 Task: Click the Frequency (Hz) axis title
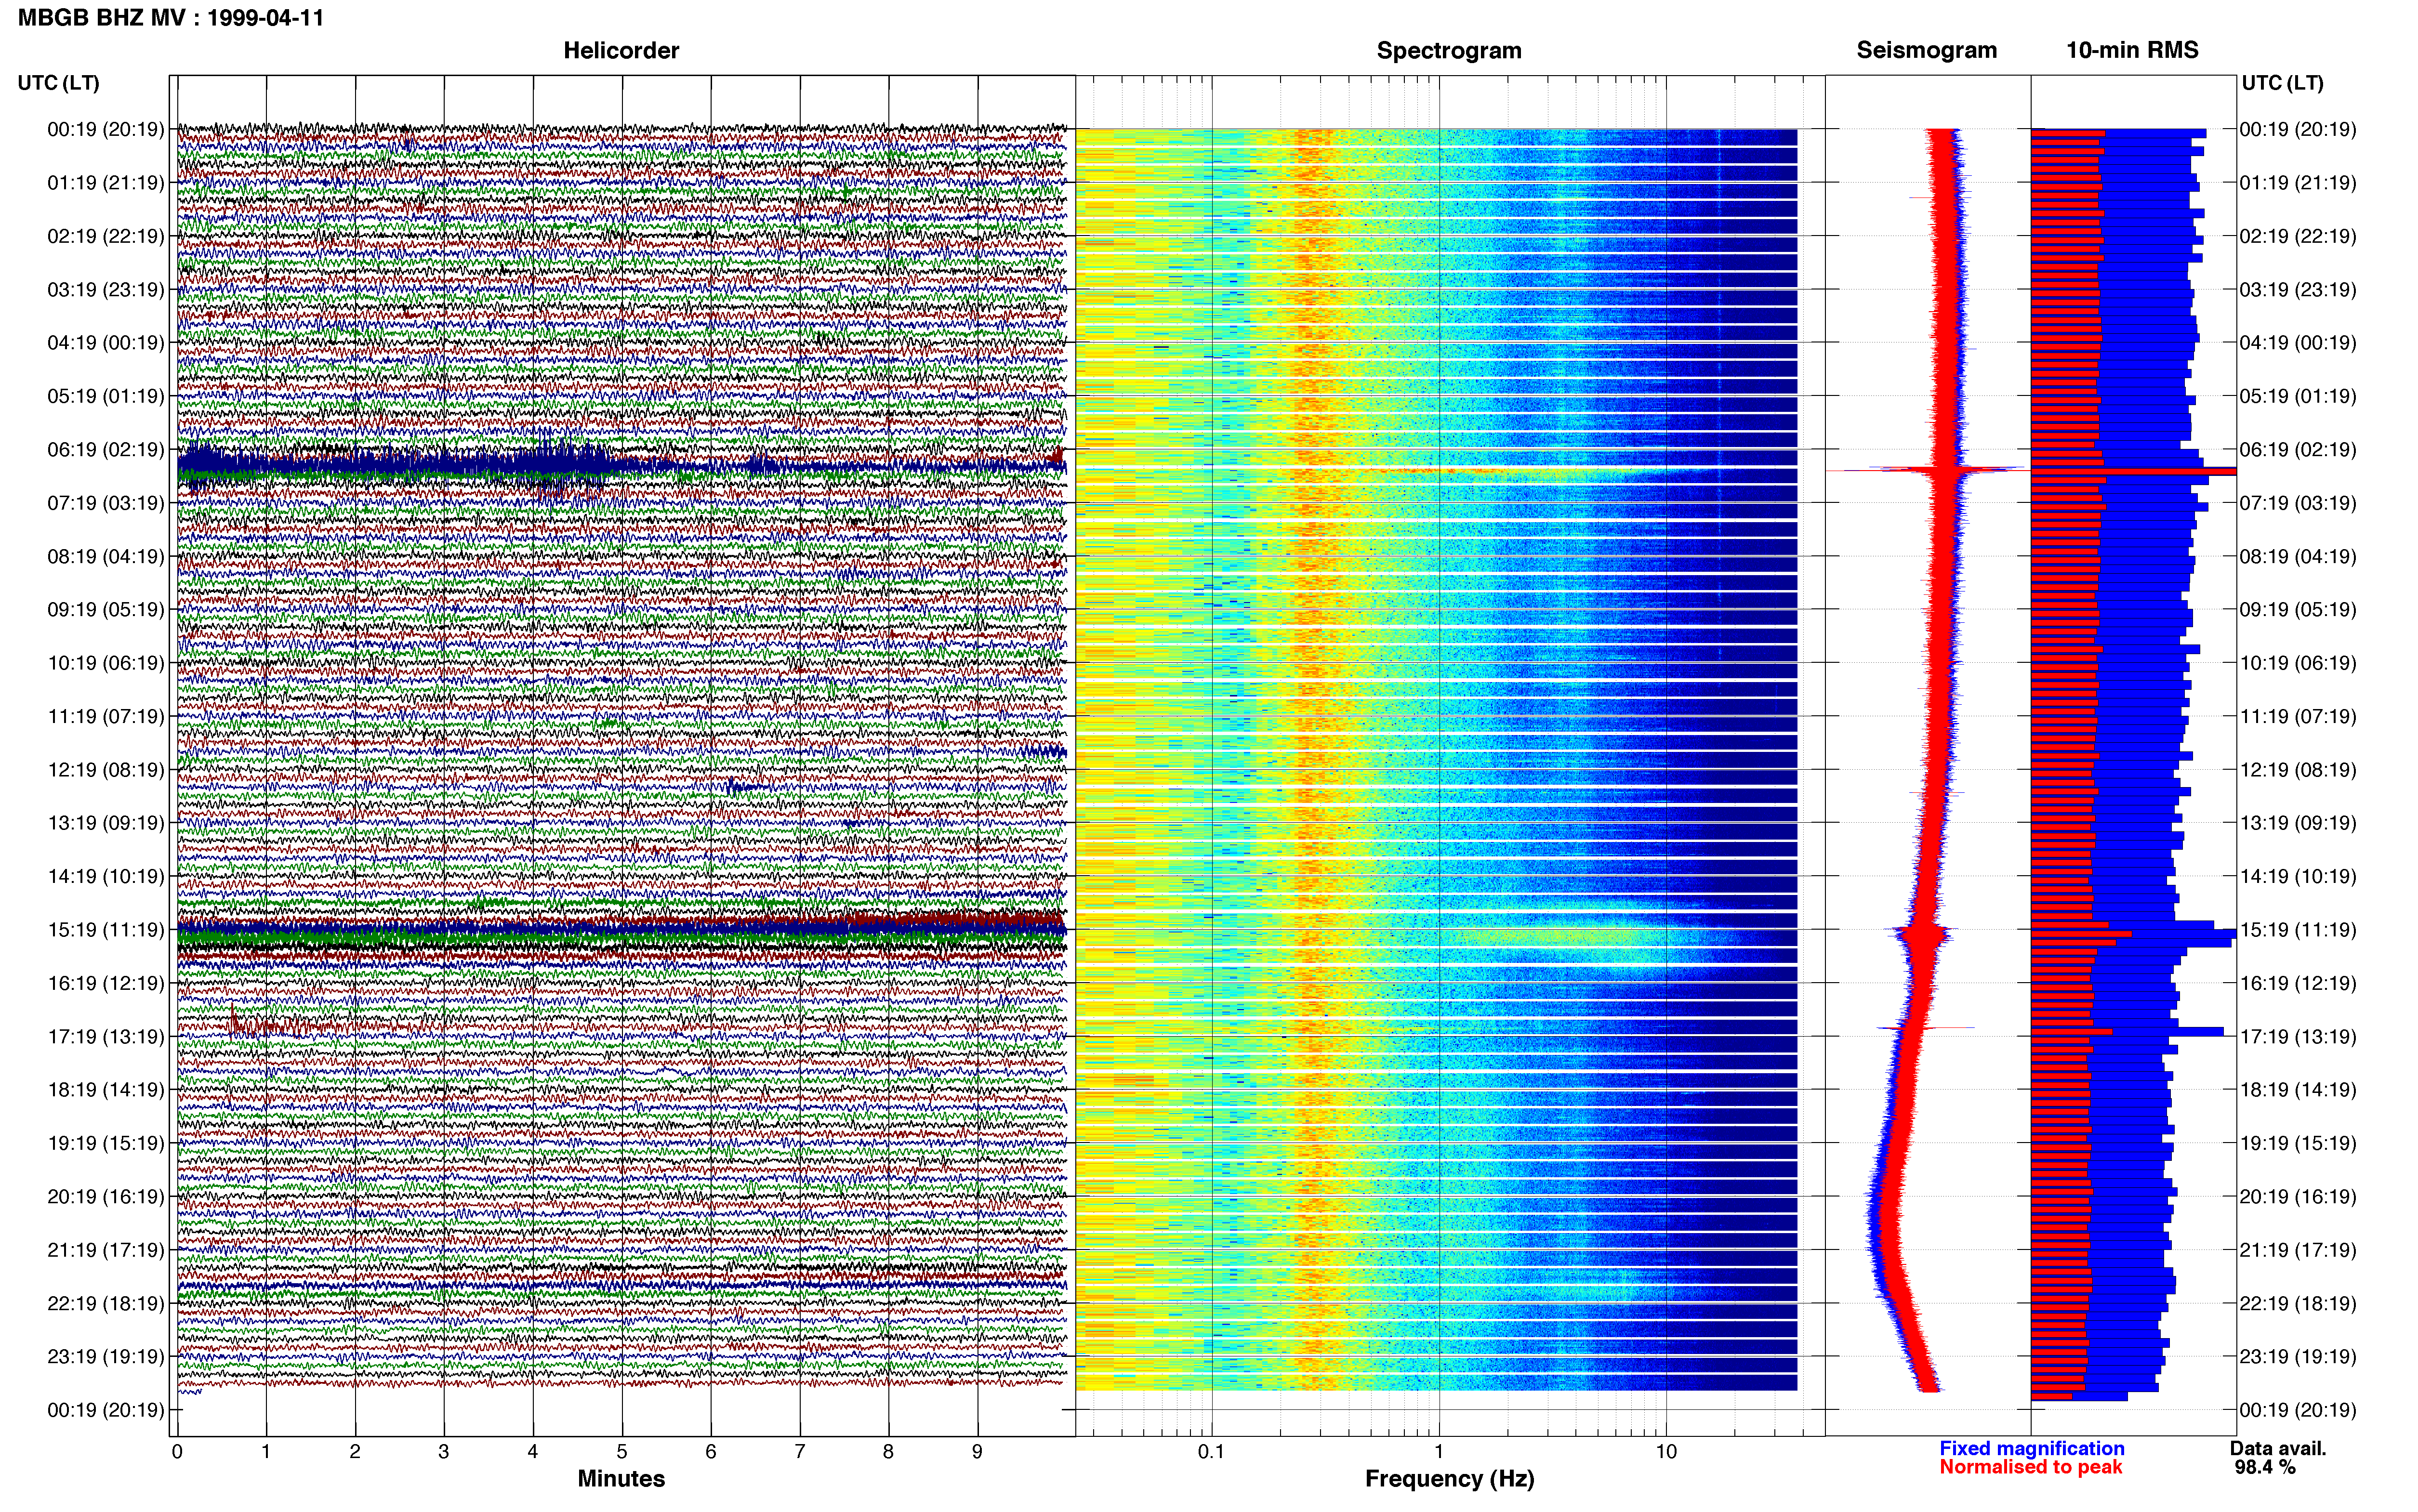(1449, 1478)
